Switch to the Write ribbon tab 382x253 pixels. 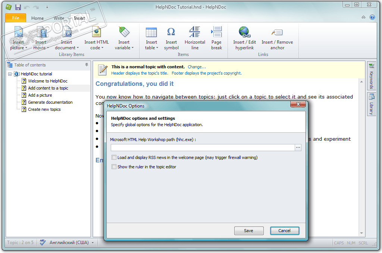coord(59,18)
